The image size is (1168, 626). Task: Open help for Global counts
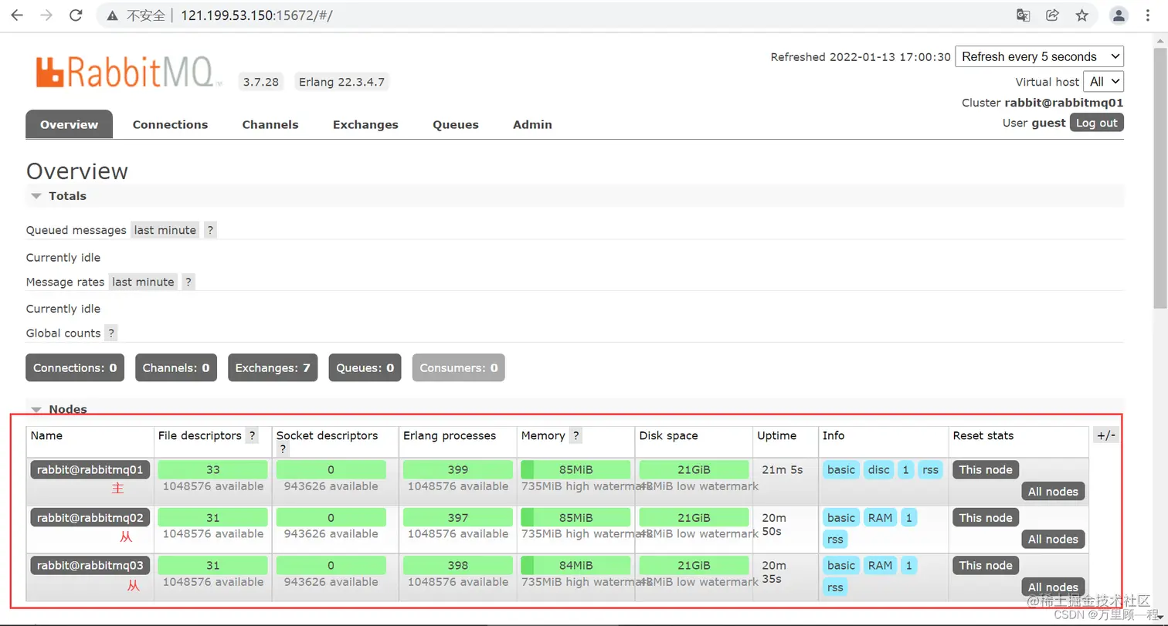(111, 333)
